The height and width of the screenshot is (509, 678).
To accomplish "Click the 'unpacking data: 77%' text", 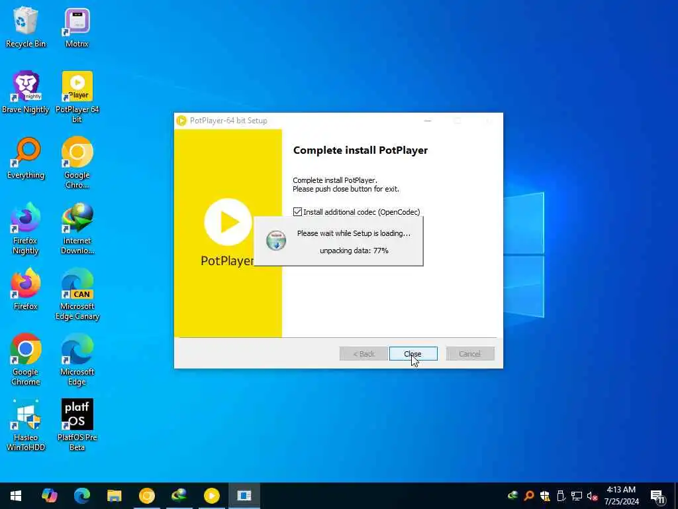I will [354, 251].
